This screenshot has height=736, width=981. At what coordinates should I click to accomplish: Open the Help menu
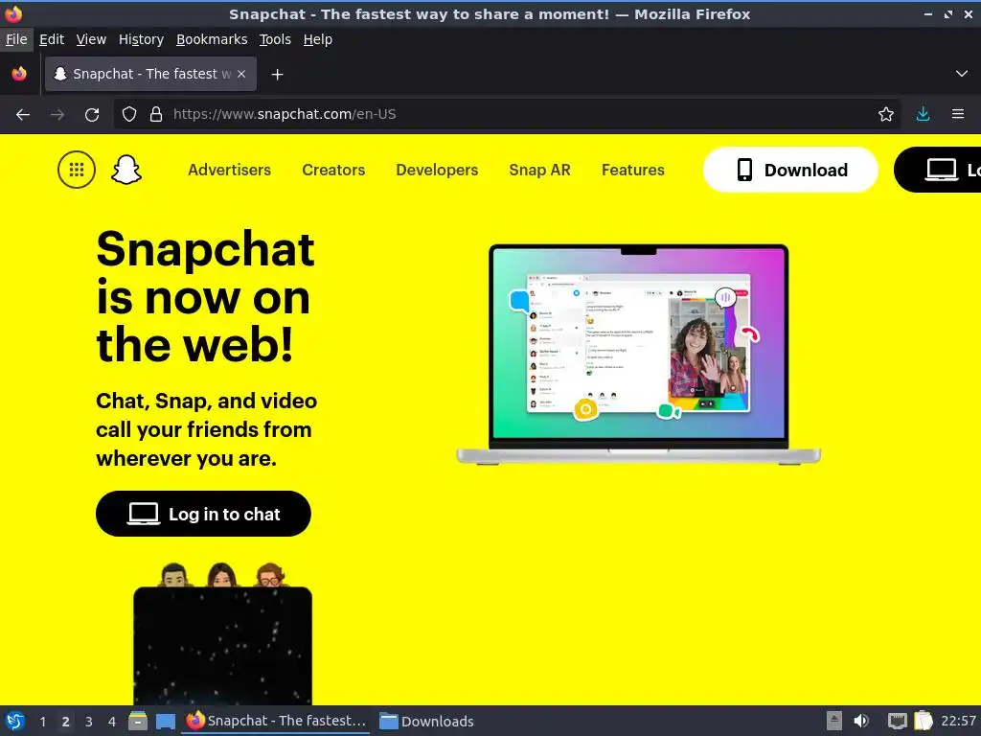[x=318, y=39]
